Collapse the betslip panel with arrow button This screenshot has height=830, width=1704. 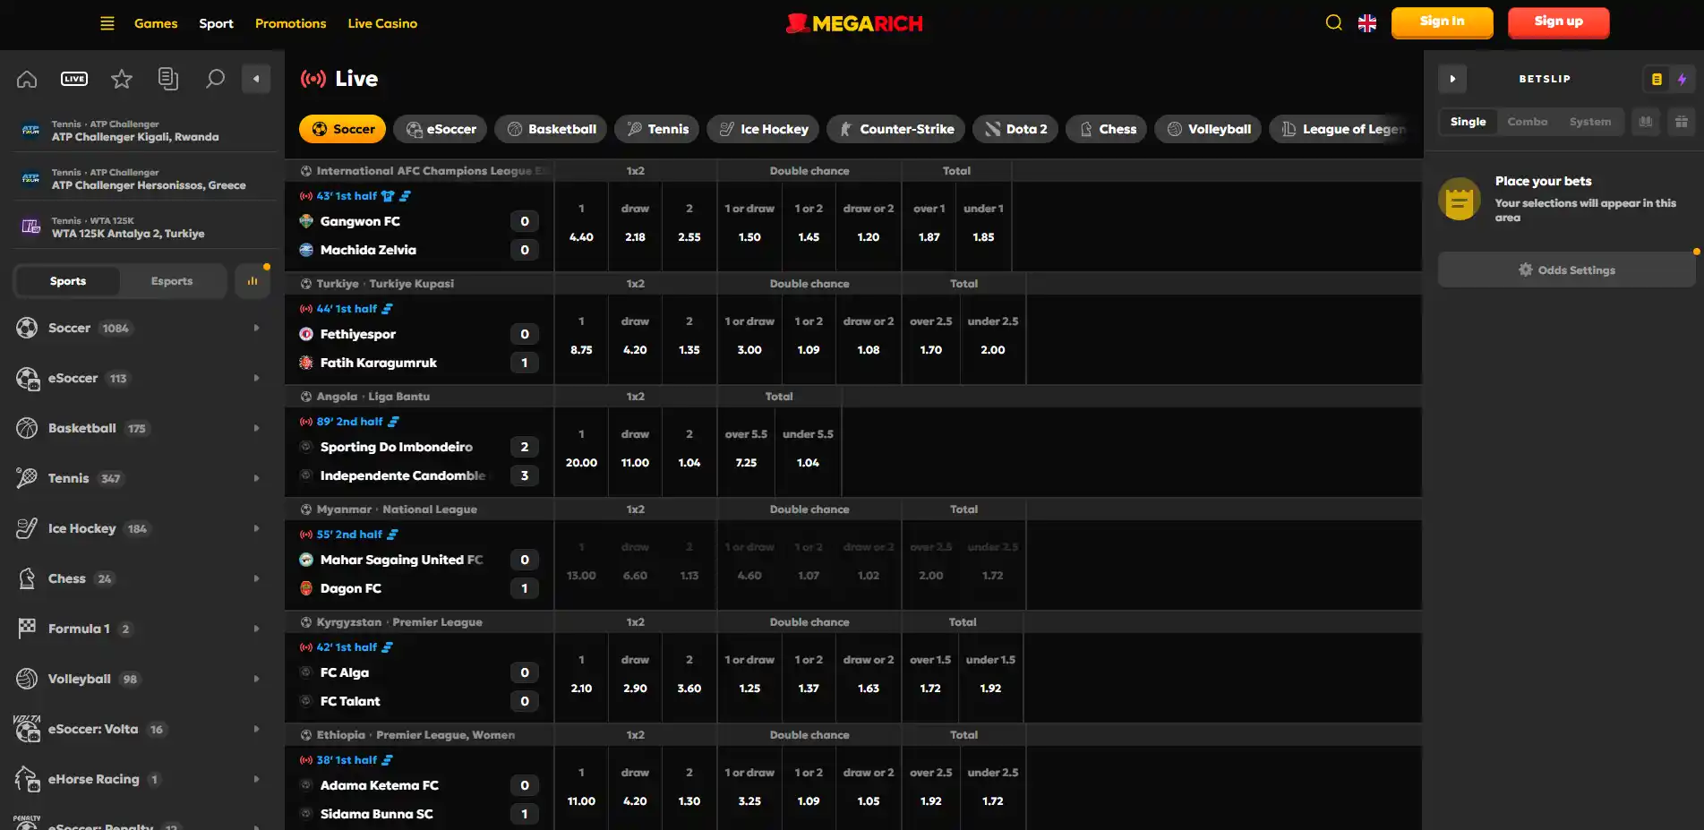[x=1452, y=79]
